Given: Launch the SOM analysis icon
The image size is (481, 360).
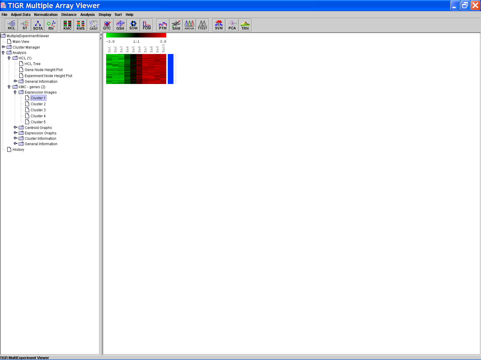Looking at the screenshot, I should tap(133, 25).
